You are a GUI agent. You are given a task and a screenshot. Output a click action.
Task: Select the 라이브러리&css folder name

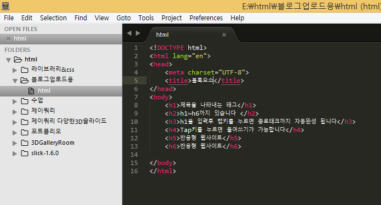53,70
